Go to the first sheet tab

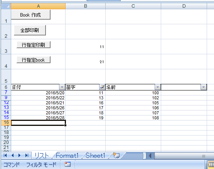coord(5,156)
